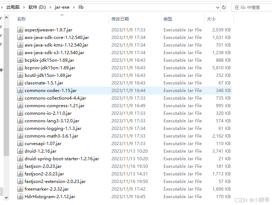Click navigation pane scroll down arrow
The image size is (272, 205).
pyautogui.click(x=6, y=197)
